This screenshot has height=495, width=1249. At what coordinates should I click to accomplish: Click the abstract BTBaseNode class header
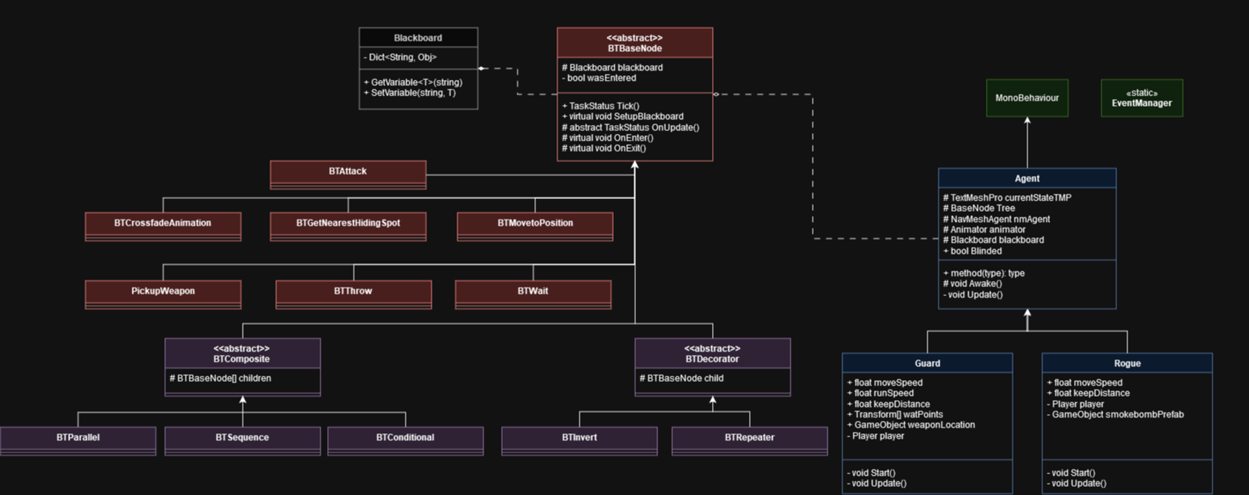635,43
